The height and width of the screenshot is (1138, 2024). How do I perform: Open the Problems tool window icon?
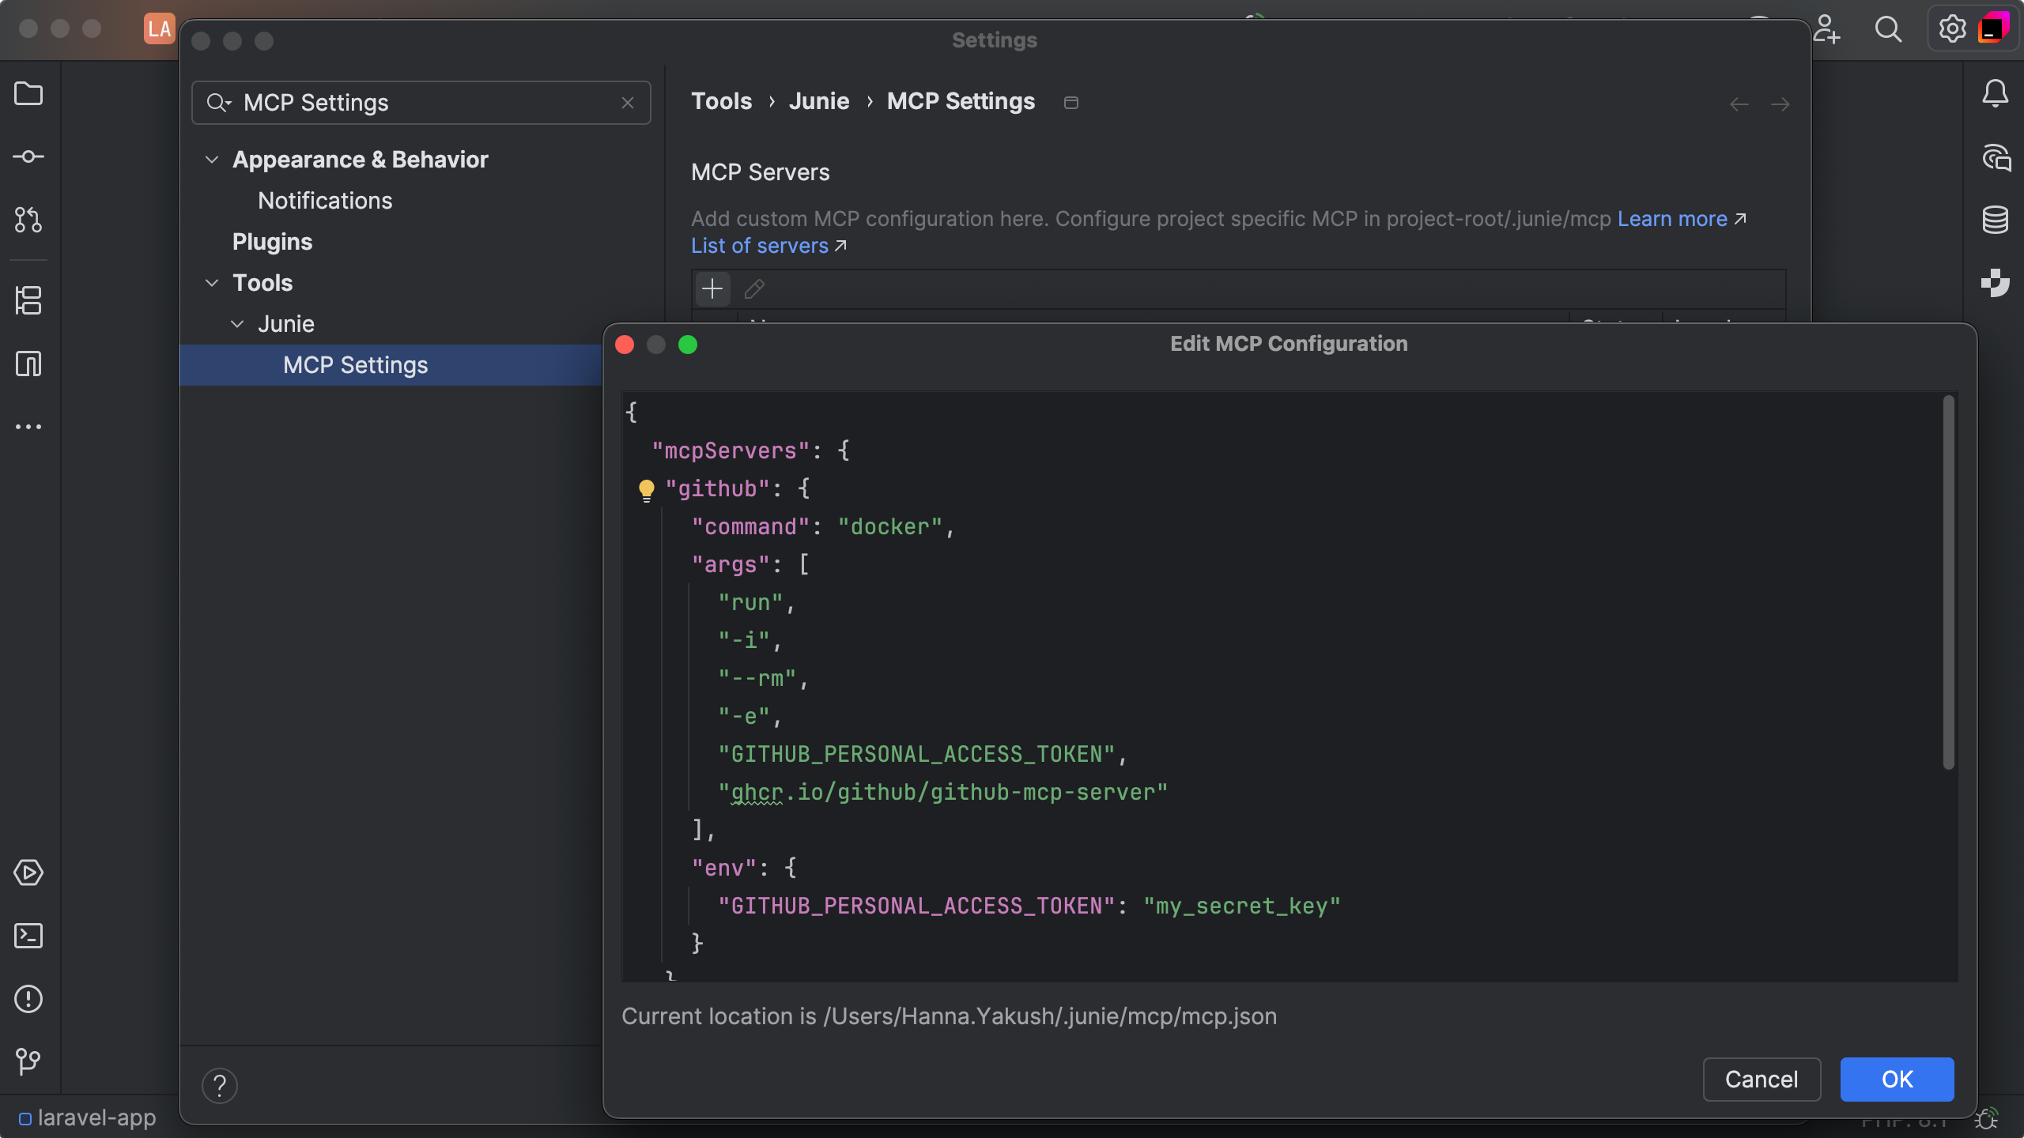point(28,999)
